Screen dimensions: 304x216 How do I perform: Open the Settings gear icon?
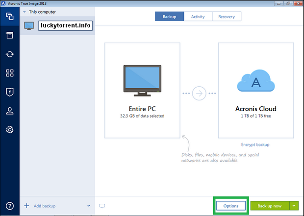tap(10, 130)
